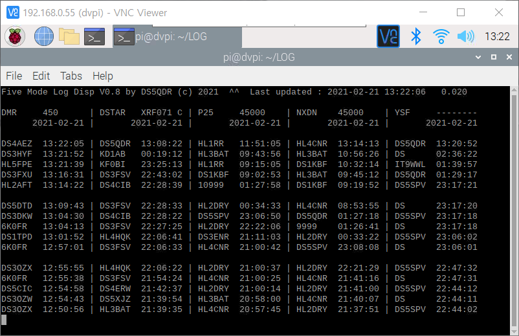The image size is (519, 336).
Task: Click the 0.020 value in header line
Action: pos(454,92)
